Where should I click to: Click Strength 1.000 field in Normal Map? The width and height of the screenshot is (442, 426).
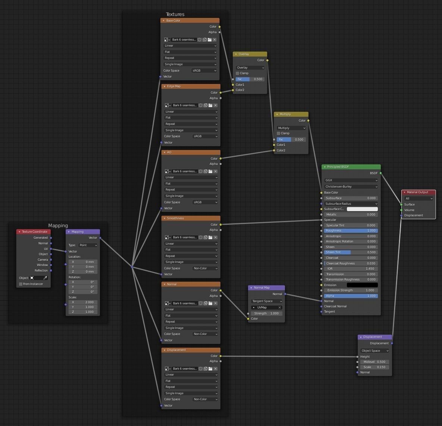click(267, 313)
